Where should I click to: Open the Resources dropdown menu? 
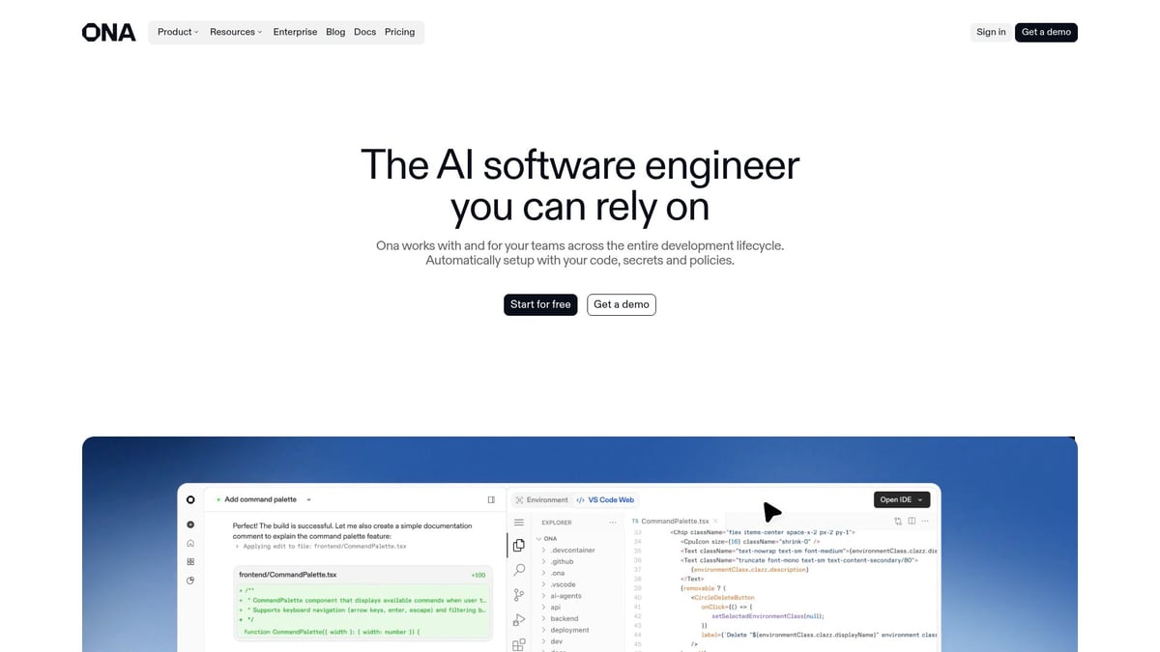click(x=236, y=32)
